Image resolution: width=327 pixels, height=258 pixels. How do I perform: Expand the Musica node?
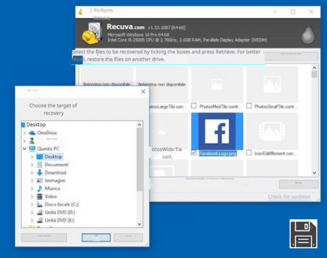(32, 188)
